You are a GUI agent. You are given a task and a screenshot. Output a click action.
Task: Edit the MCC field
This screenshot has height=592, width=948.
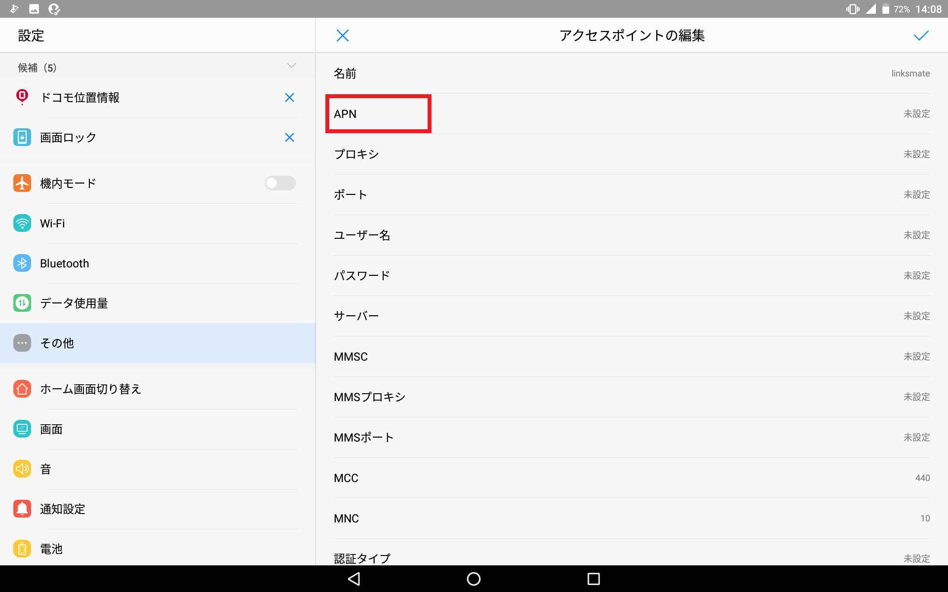632,478
